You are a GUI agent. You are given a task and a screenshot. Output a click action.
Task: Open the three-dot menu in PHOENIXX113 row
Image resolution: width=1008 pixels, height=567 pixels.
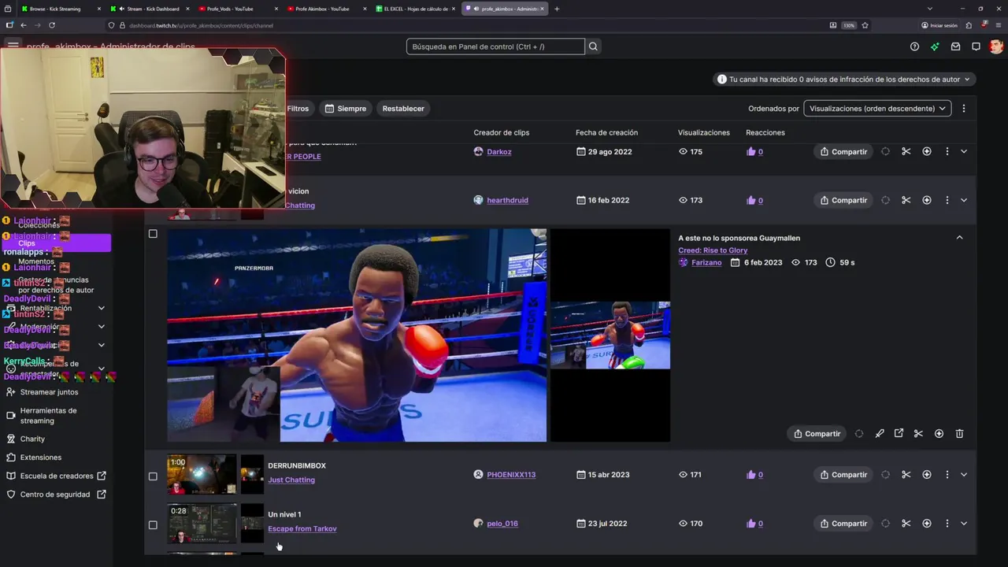coord(947,475)
